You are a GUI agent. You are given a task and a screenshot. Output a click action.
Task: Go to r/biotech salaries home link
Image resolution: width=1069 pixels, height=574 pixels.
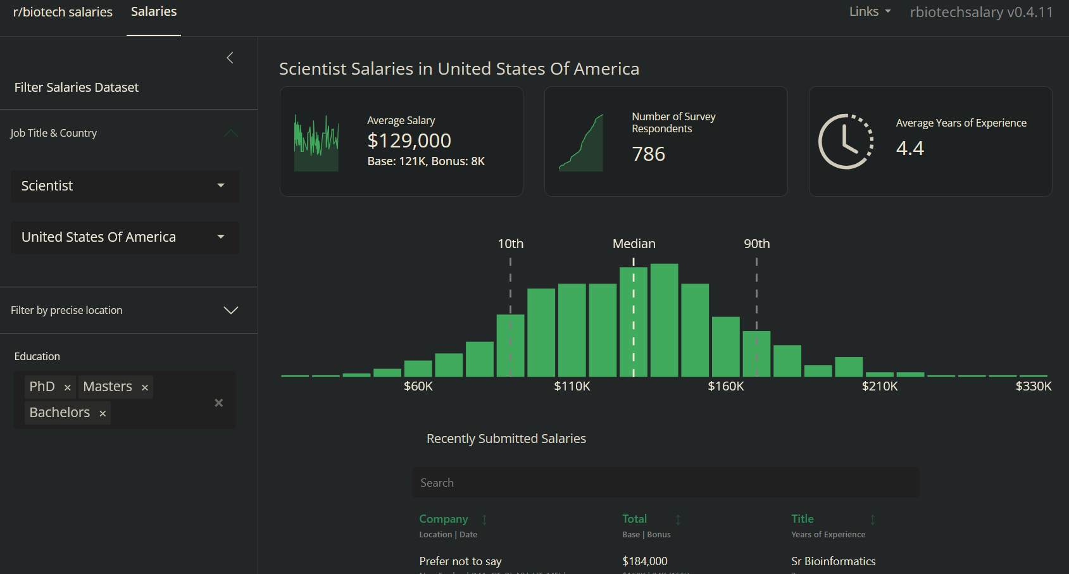click(x=63, y=12)
